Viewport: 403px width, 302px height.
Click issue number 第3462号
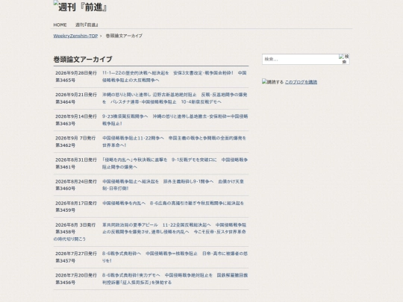coord(65,145)
